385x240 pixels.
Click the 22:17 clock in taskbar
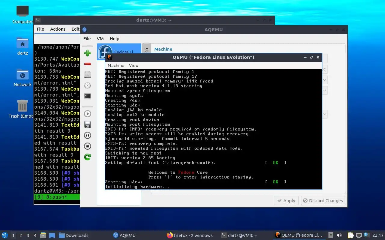pyautogui.click(x=378, y=235)
